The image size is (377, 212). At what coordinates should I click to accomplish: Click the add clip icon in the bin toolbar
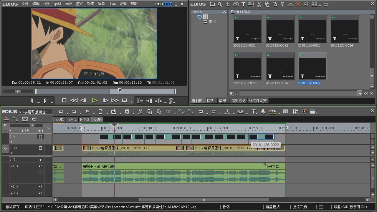pyautogui.click(x=236, y=4)
